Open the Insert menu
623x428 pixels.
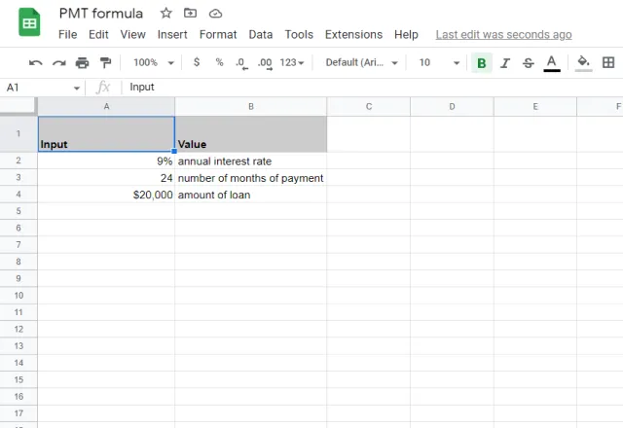point(172,35)
